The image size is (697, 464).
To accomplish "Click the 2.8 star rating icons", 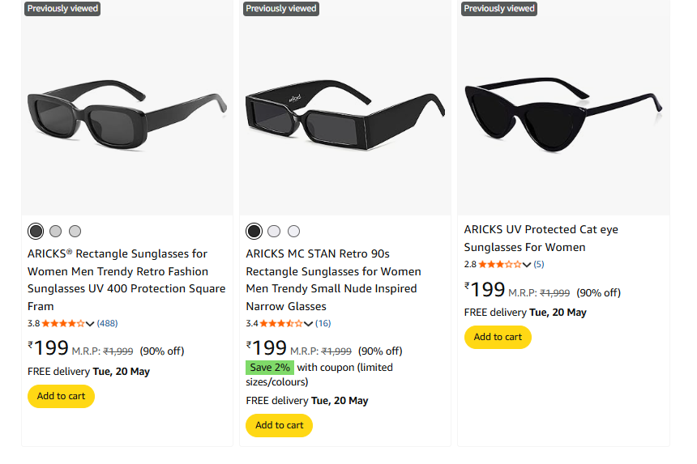I will click(499, 264).
